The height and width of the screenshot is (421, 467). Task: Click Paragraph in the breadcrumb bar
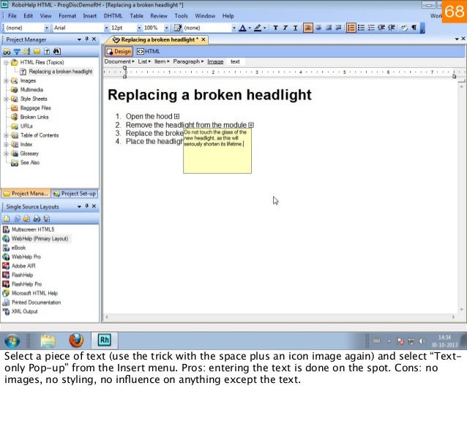[x=187, y=61]
